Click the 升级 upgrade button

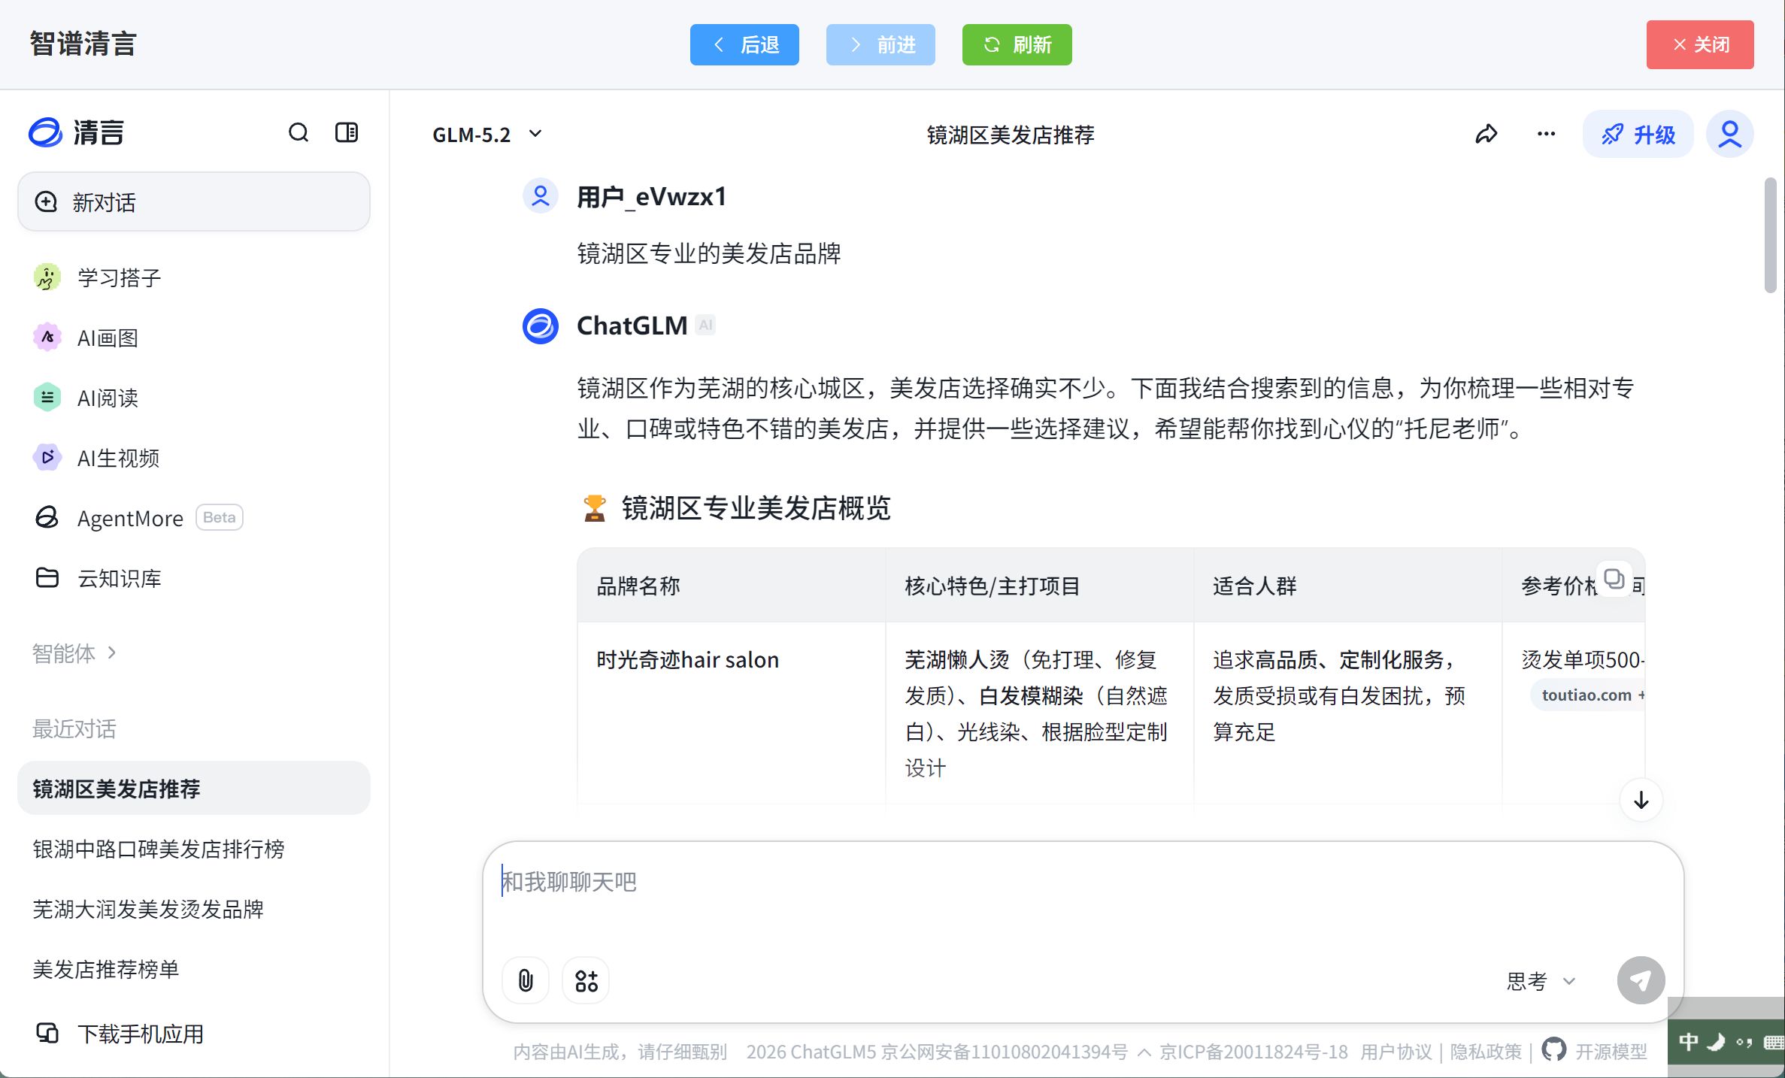(x=1638, y=135)
